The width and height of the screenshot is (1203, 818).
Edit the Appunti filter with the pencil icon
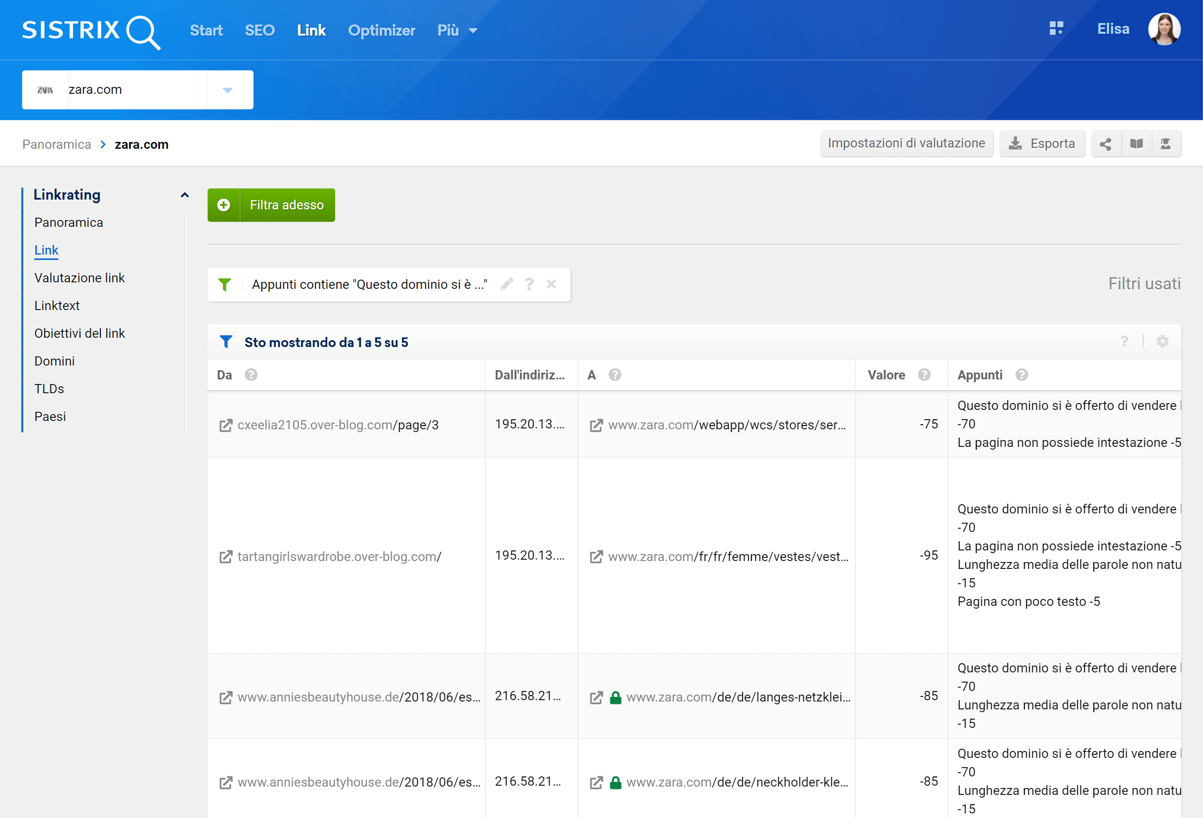coord(507,284)
